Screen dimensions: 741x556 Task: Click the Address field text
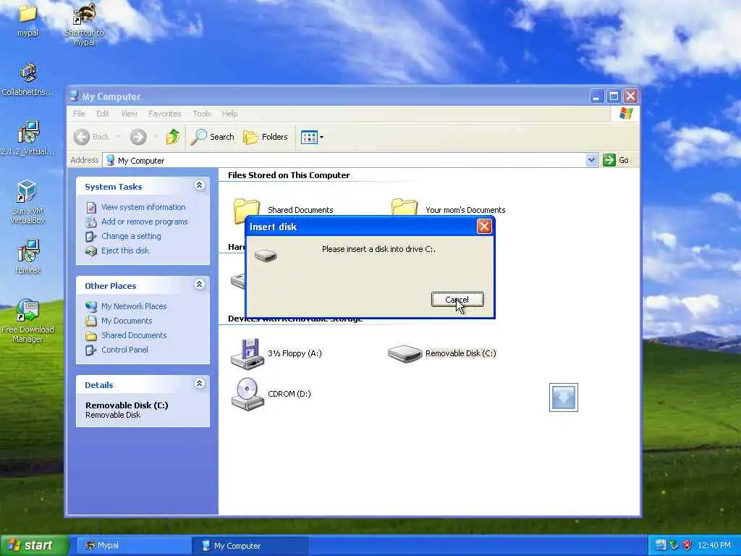[x=141, y=161]
